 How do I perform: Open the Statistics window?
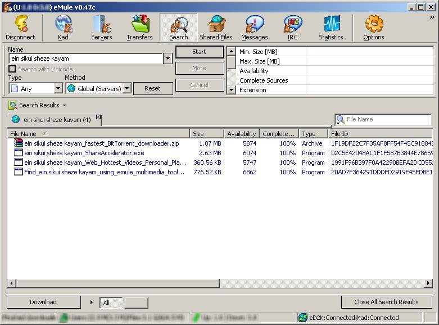pyautogui.click(x=331, y=28)
